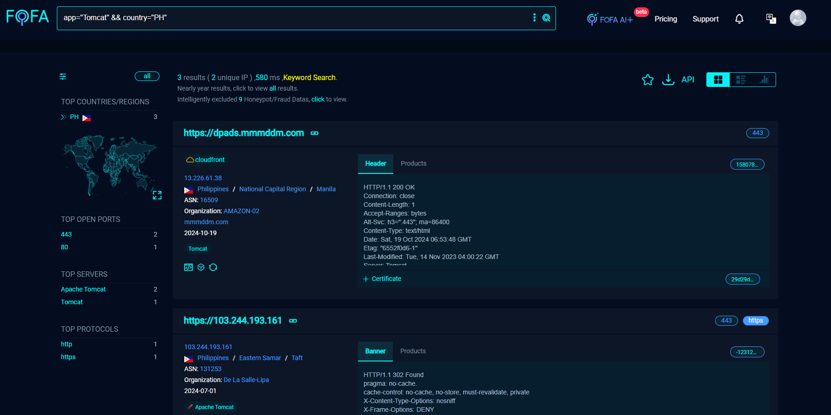Viewport: 831px width, 415px height.
Task: Filter by https protocol
Action: [x=68, y=357]
